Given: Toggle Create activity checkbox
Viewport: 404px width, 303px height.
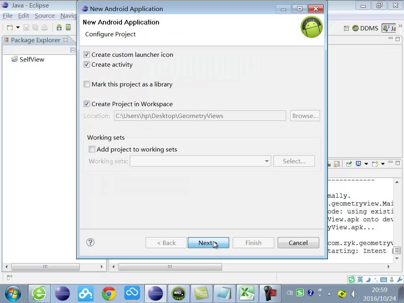Looking at the screenshot, I should 86,64.
